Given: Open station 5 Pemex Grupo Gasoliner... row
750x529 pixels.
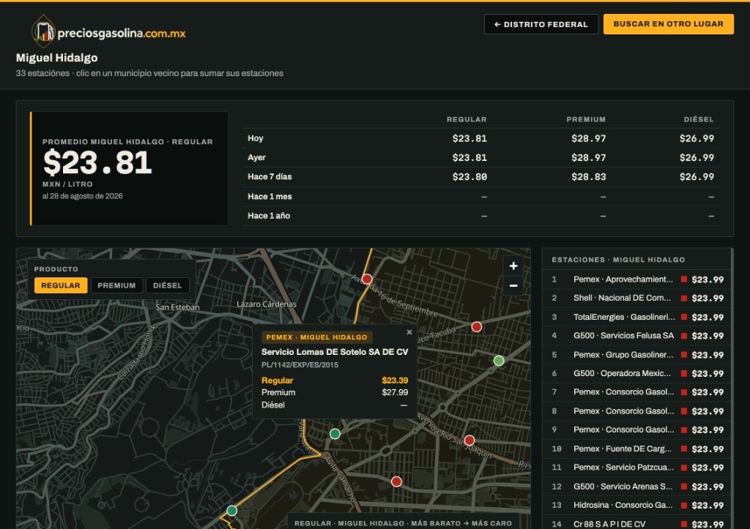Looking at the screenshot, I should [636, 355].
